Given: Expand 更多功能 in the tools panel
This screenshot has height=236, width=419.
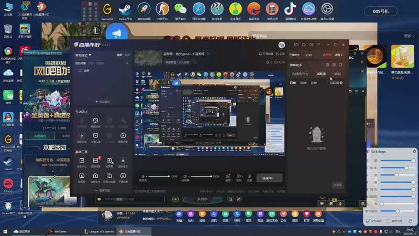Looking at the screenshot, I should click(x=103, y=190).
